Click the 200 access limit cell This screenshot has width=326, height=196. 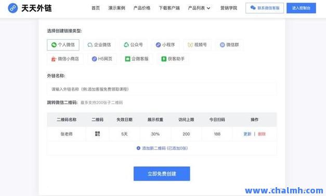(186, 134)
